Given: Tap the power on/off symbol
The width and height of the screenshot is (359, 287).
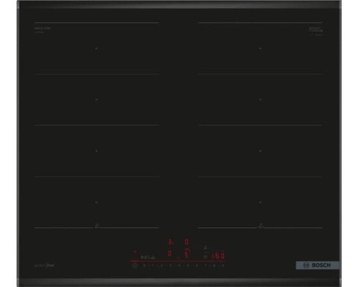Looking at the screenshot, I should click(135, 265).
